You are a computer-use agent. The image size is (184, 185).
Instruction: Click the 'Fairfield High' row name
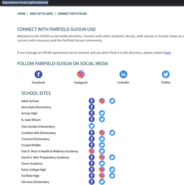pyautogui.click(x=30, y=176)
